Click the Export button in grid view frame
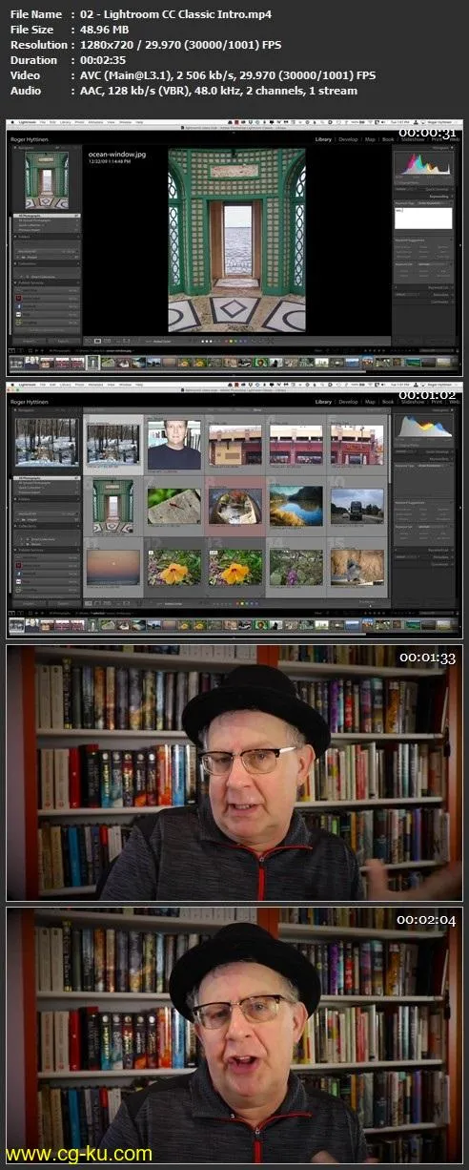Viewport: 469px width, 1170px height. [64, 603]
